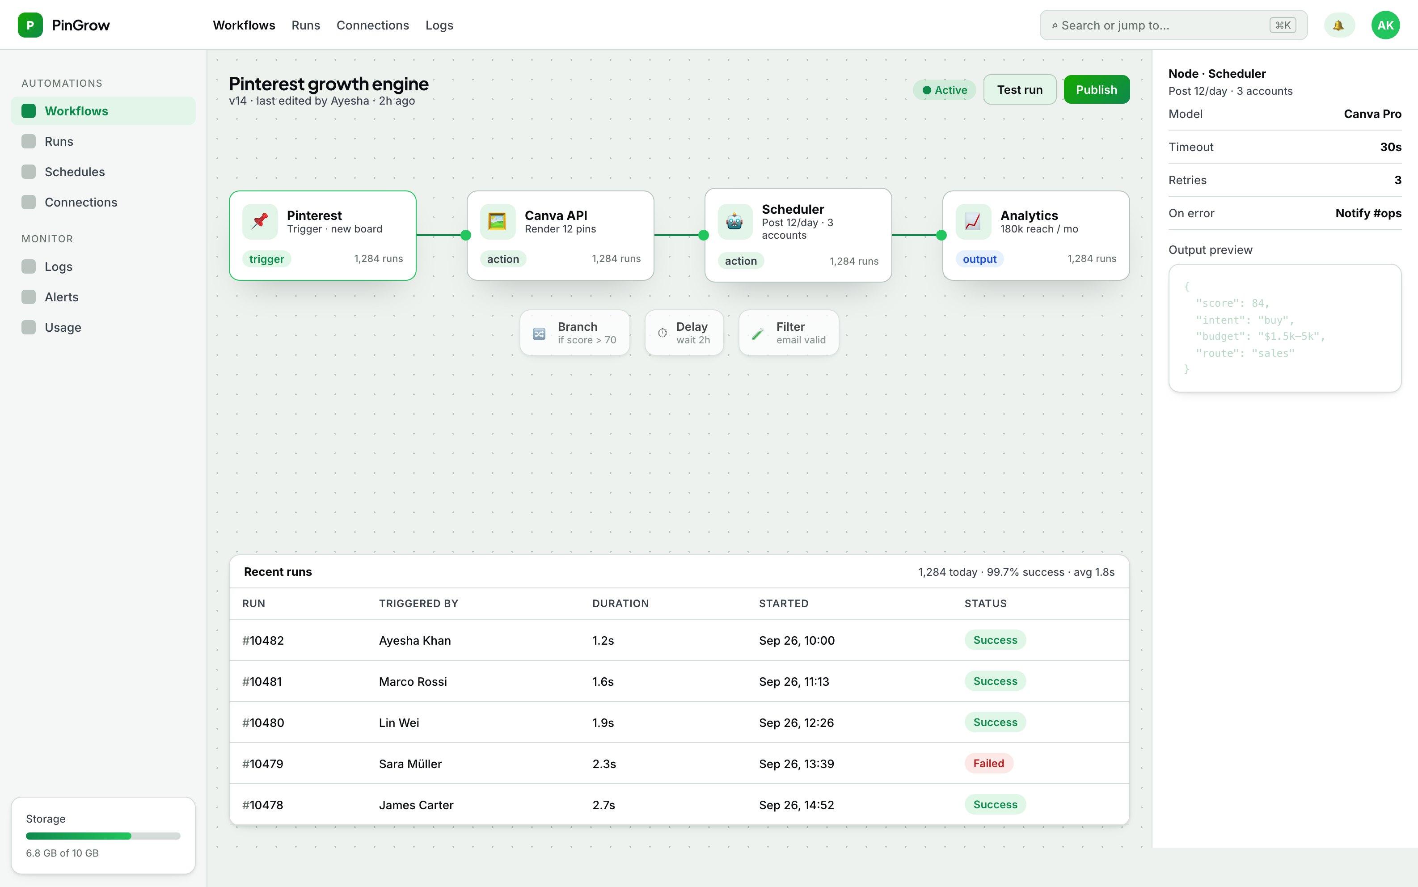Viewport: 1418px width, 887px height.
Task: Add the Filter email valid node
Action: point(789,333)
